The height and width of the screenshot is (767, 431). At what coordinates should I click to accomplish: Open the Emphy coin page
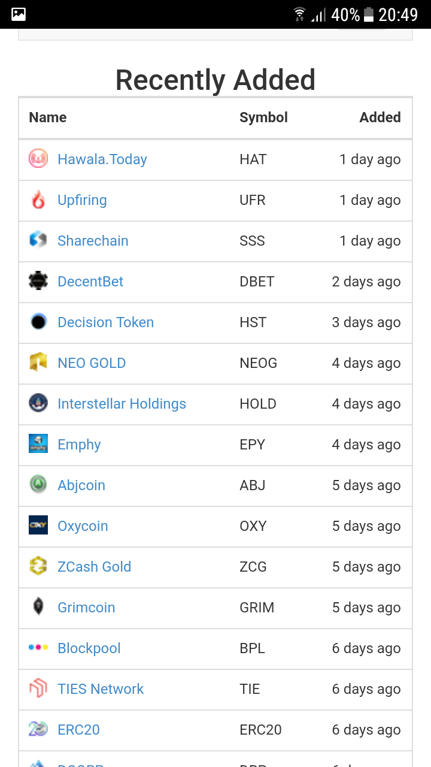(79, 445)
